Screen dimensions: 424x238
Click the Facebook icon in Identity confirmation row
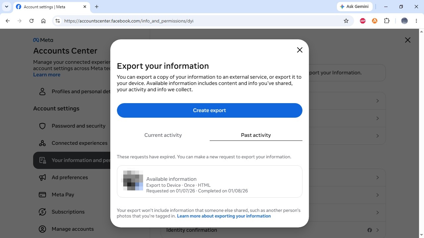click(370, 230)
